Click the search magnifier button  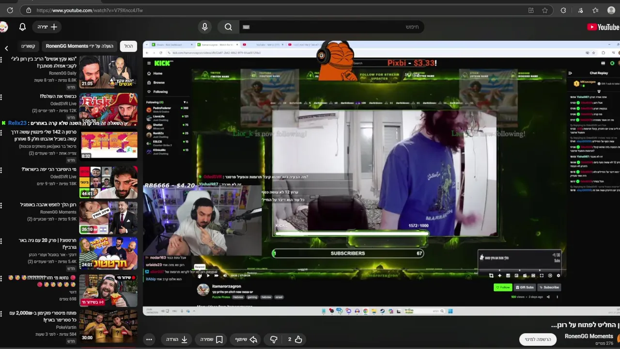pyautogui.click(x=229, y=27)
